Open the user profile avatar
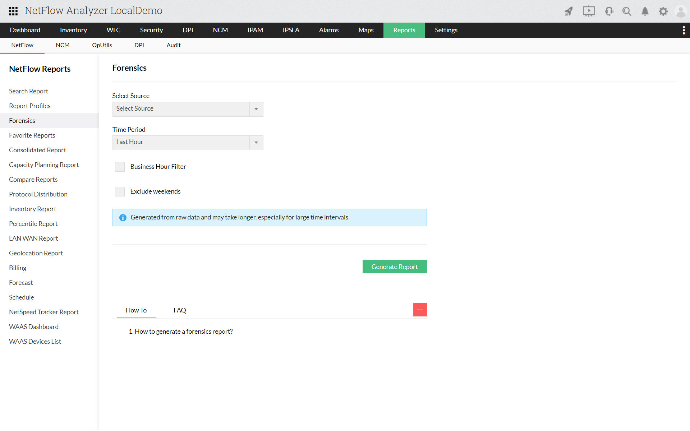Screen dimensions: 690x431 click(x=681, y=11)
